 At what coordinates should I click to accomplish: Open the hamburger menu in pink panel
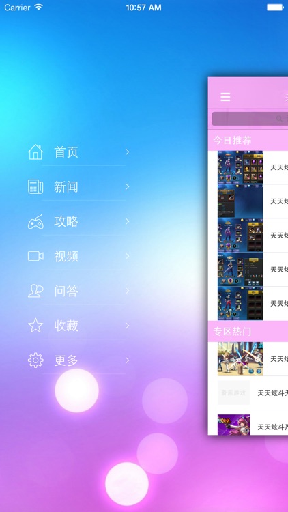tap(225, 97)
